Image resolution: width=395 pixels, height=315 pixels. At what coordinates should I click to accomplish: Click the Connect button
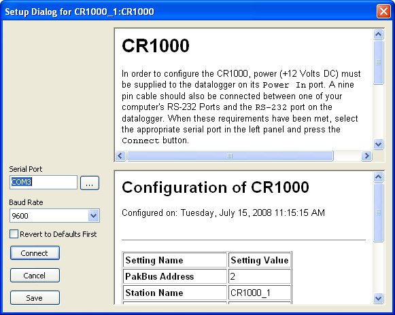click(35, 253)
